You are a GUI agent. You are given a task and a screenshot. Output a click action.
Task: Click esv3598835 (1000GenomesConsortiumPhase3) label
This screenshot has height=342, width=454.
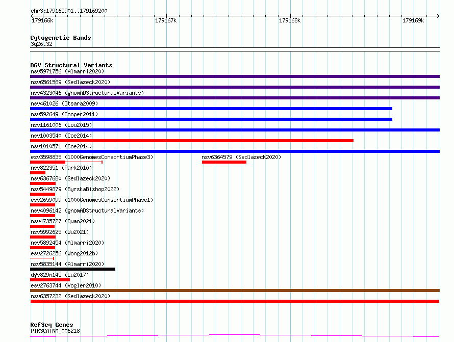click(92, 157)
